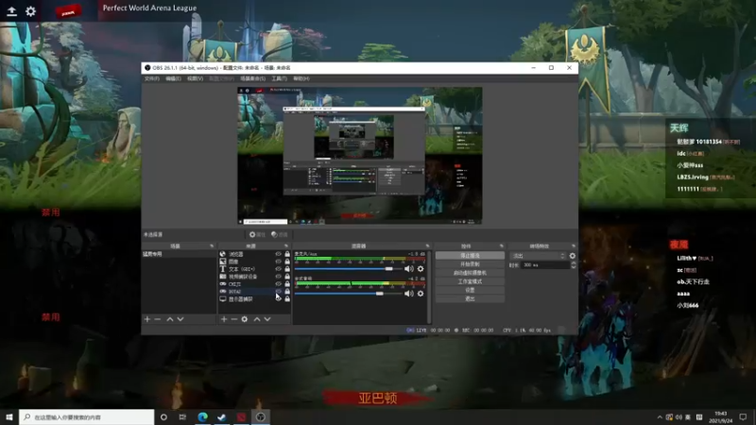
Task: Open the 台式音响 audio settings gear
Action: pyautogui.click(x=421, y=294)
